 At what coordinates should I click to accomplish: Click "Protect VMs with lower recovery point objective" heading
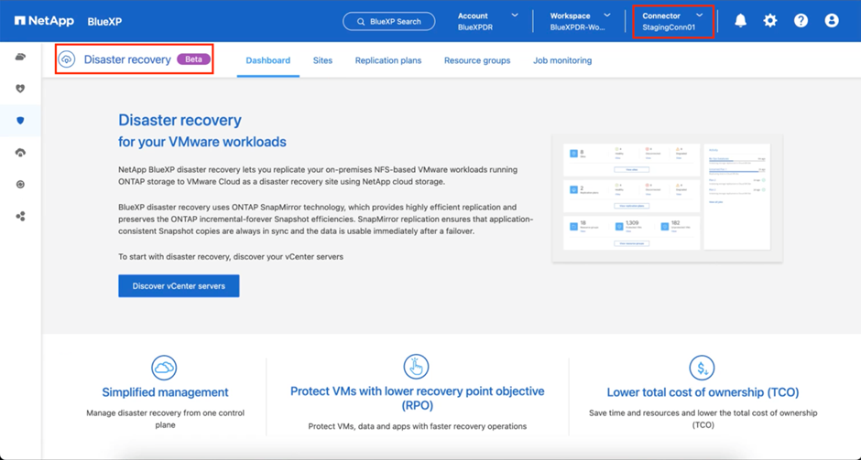418,399
